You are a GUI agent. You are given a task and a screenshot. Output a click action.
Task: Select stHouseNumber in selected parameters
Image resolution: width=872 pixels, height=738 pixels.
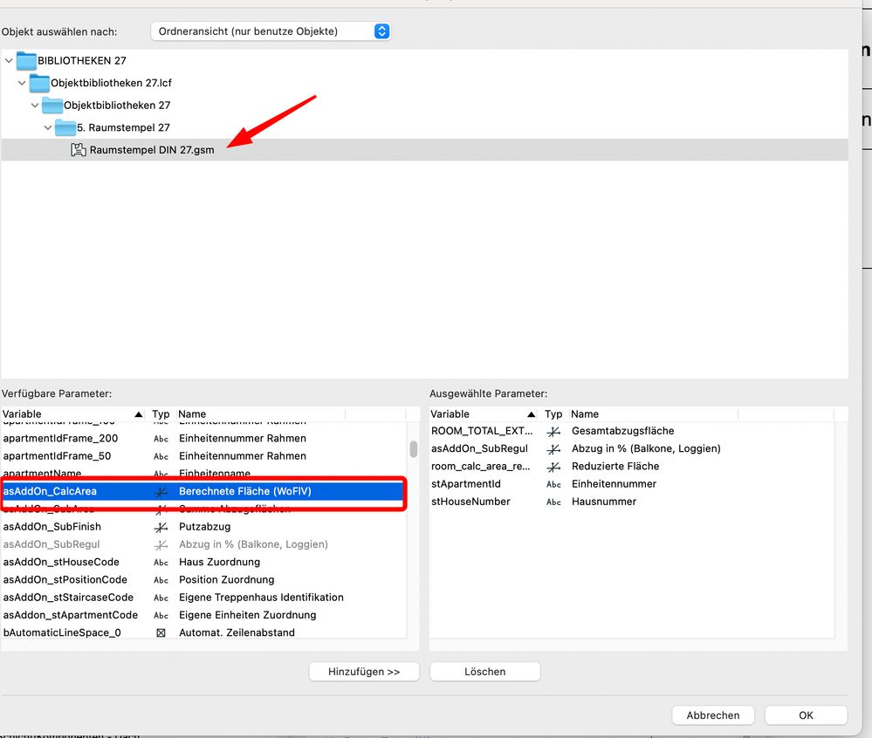pyautogui.click(x=632, y=502)
